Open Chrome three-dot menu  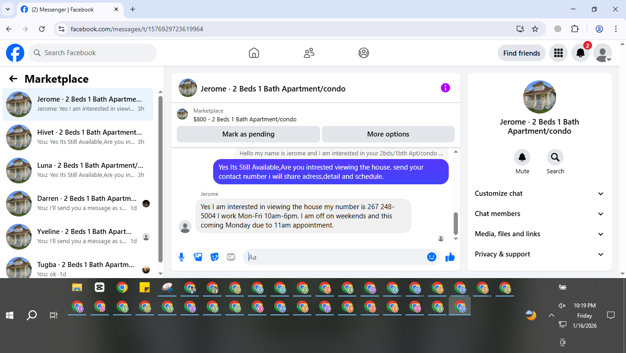[x=616, y=29]
